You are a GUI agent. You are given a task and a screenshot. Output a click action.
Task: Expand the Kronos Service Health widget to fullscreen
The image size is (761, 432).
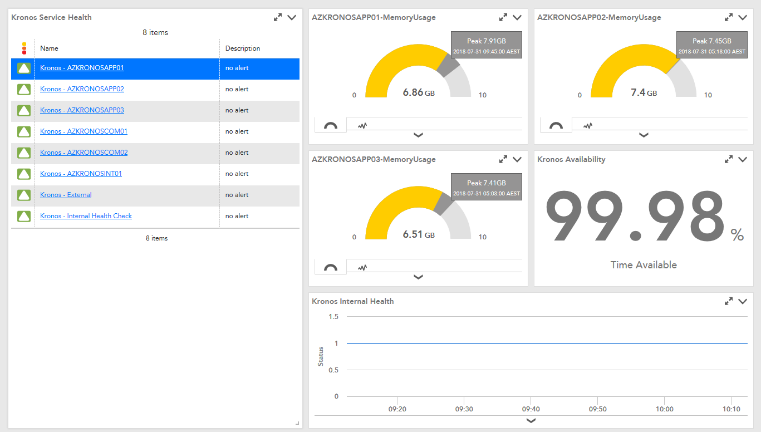coord(278,17)
